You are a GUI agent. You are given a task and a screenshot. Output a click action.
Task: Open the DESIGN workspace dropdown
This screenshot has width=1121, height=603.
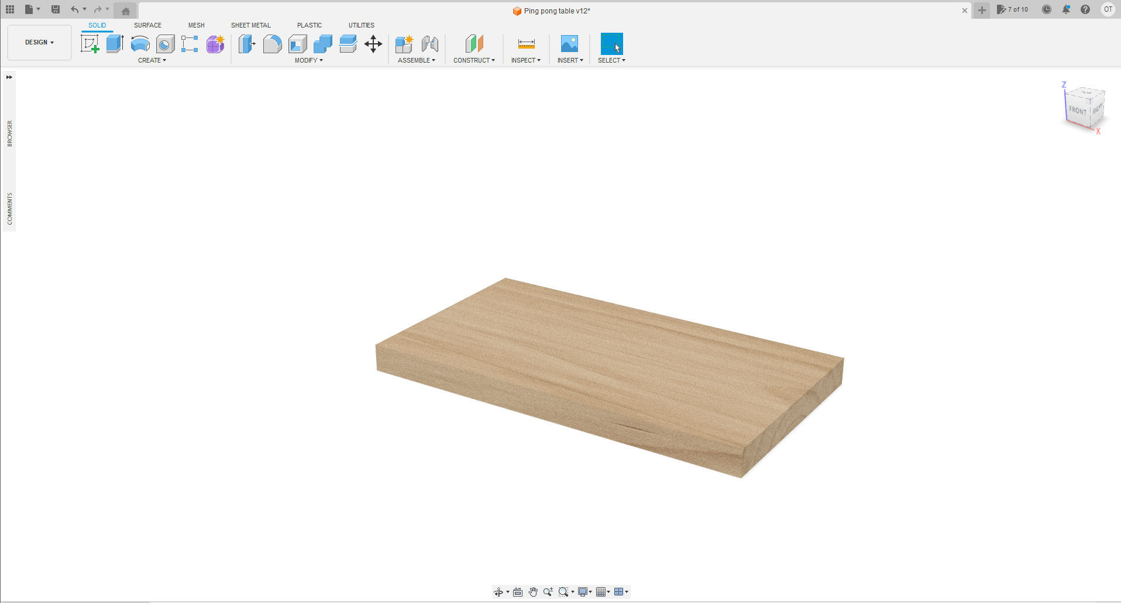coord(39,42)
